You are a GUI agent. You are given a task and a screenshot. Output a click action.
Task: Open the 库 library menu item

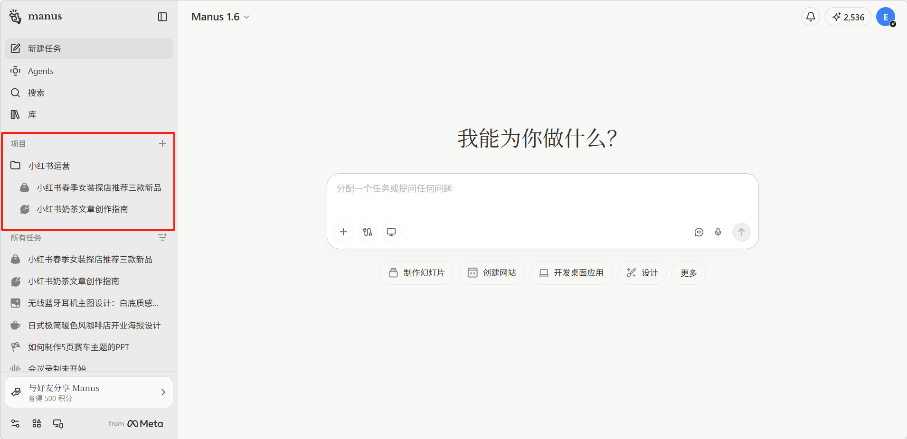click(x=32, y=115)
